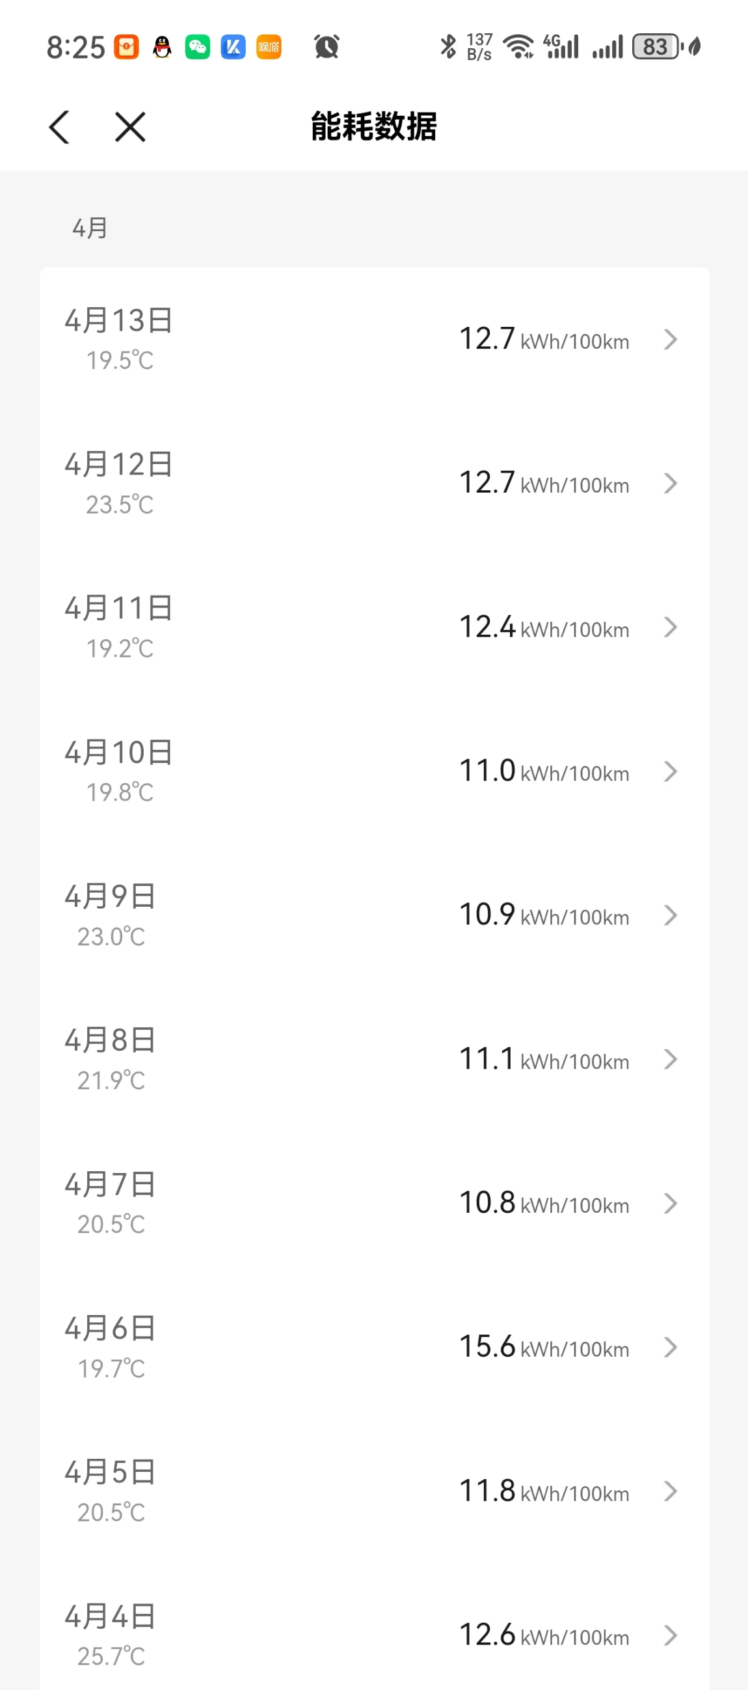748x1690 pixels.
Task: Tap the WeChat notification icon
Action: (197, 47)
